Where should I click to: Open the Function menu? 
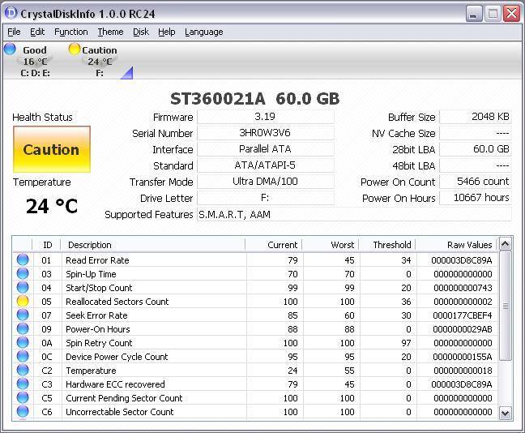[x=71, y=32]
